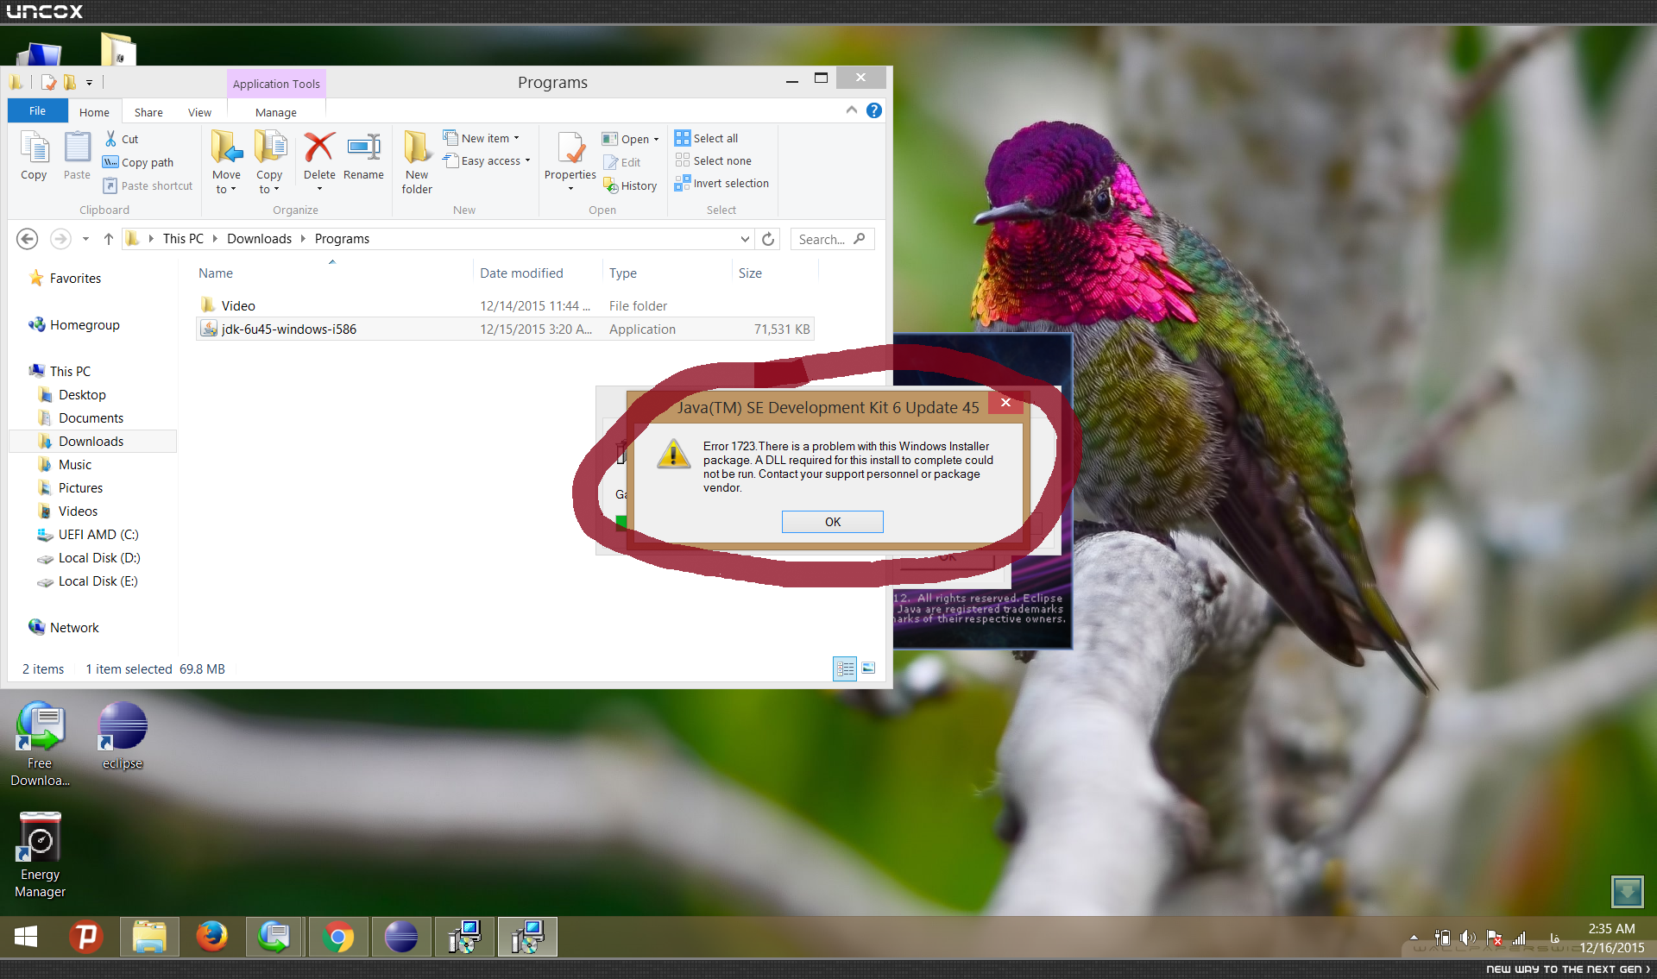
Task: Click the Windows Start button
Action: coord(26,937)
